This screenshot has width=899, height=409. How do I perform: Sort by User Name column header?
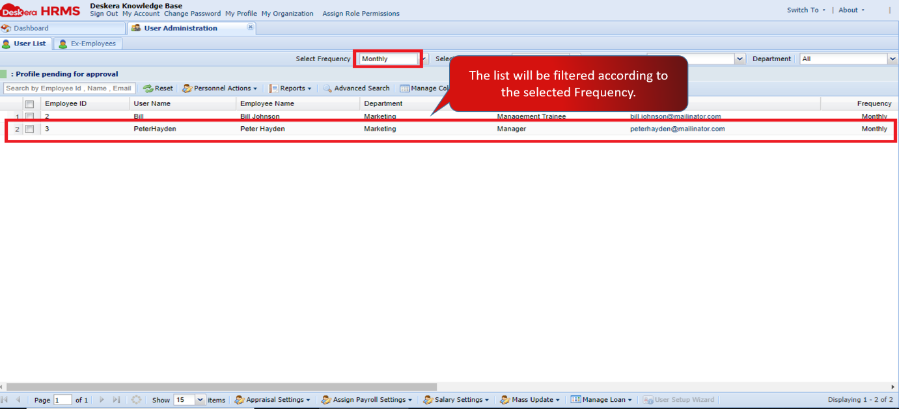(183, 104)
